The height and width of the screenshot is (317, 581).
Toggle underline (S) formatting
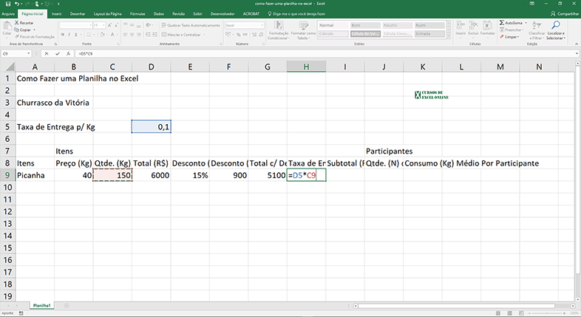pyautogui.click(x=76, y=35)
